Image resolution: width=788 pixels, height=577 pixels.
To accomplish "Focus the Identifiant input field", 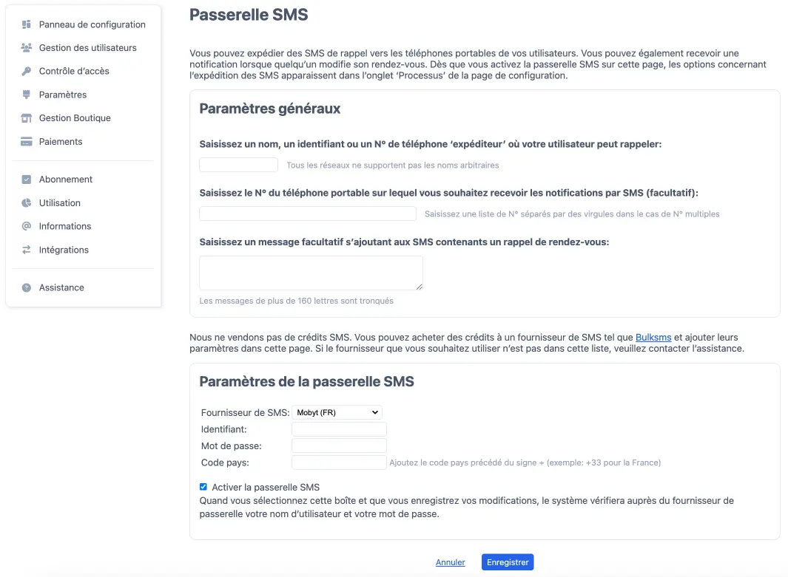I will tap(339, 429).
